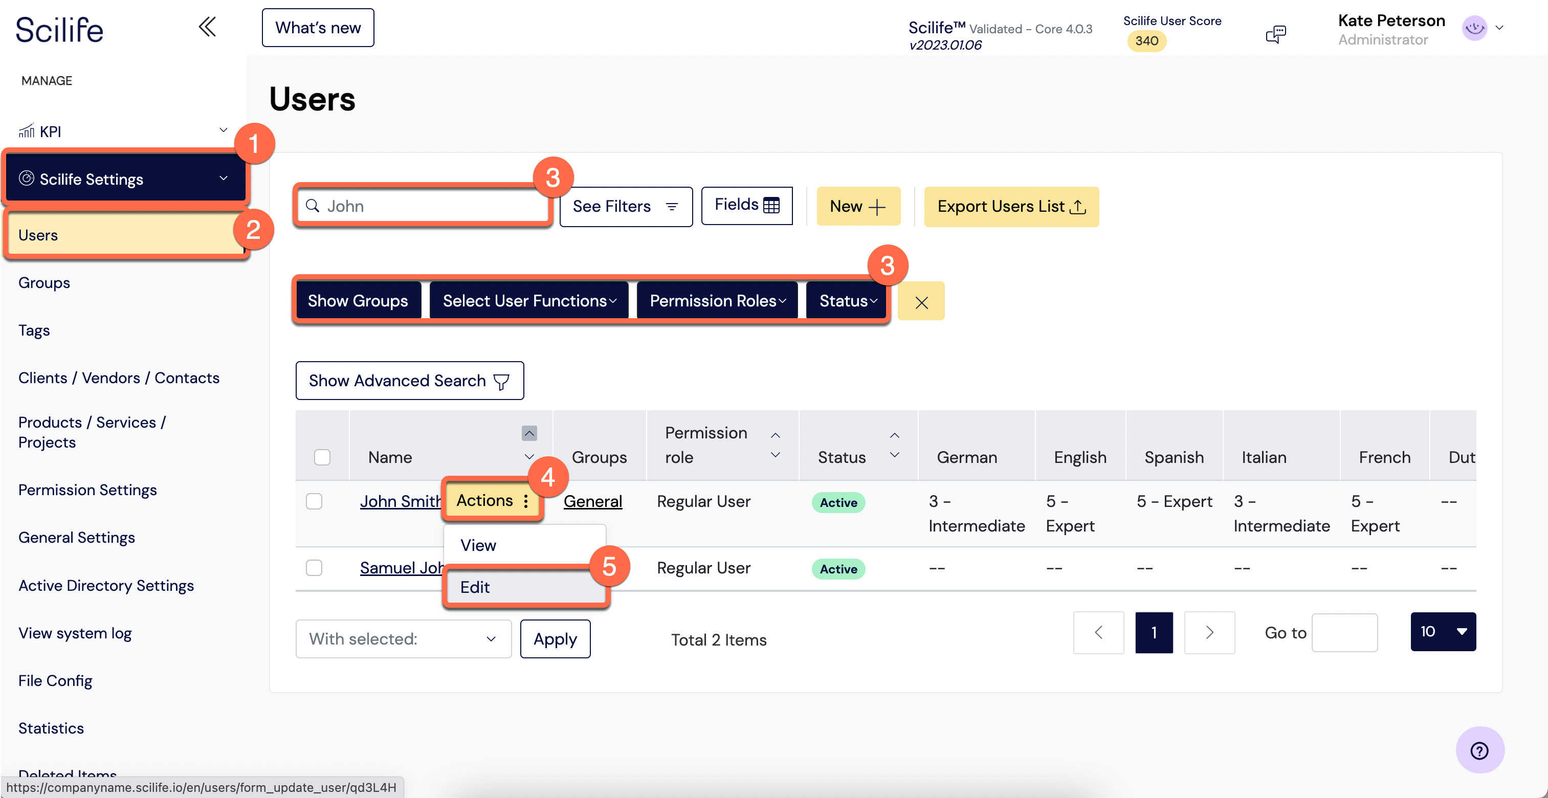Screen dimensions: 1548x798
Task: Click into the John search field
Action: point(423,206)
